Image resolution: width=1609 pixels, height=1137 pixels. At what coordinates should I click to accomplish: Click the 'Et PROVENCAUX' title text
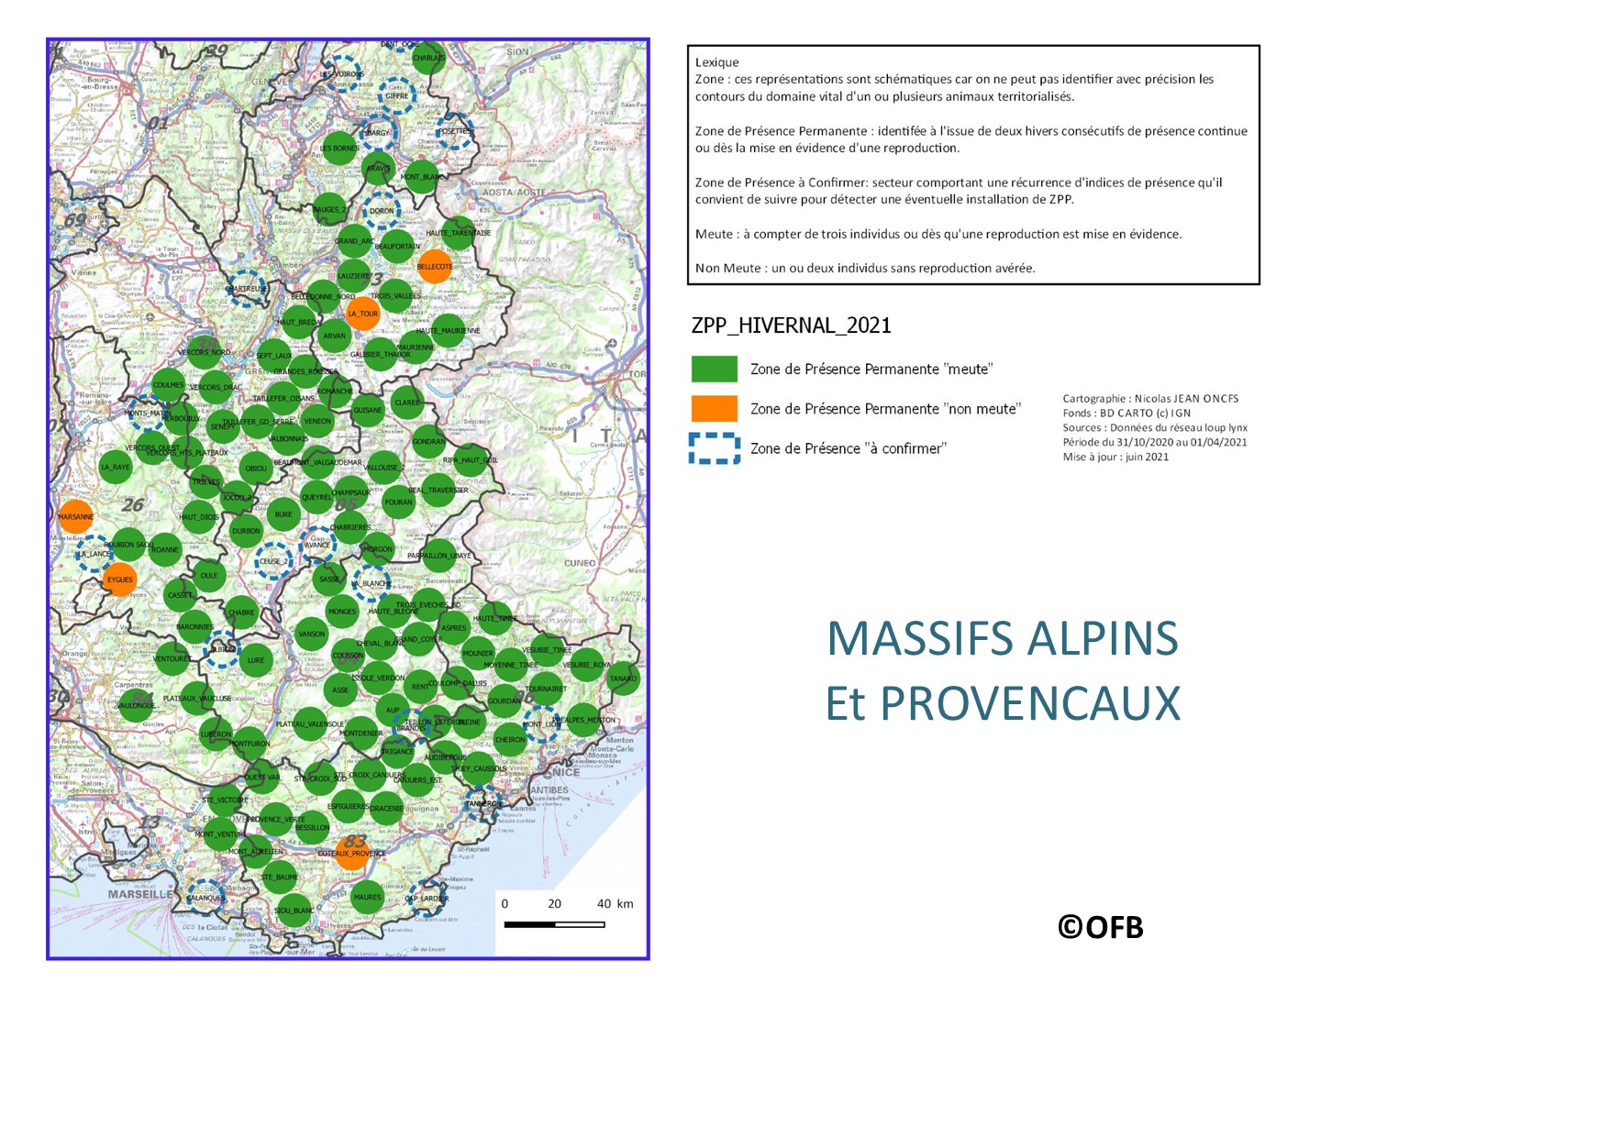click(1003, 703)
